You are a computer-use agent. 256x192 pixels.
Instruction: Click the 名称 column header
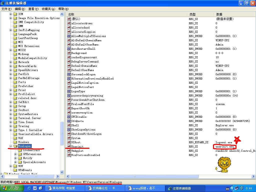(x=127, y=14)
